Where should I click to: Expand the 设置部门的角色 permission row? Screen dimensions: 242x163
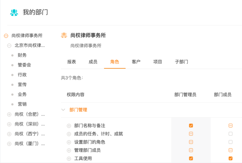[69, 142]
